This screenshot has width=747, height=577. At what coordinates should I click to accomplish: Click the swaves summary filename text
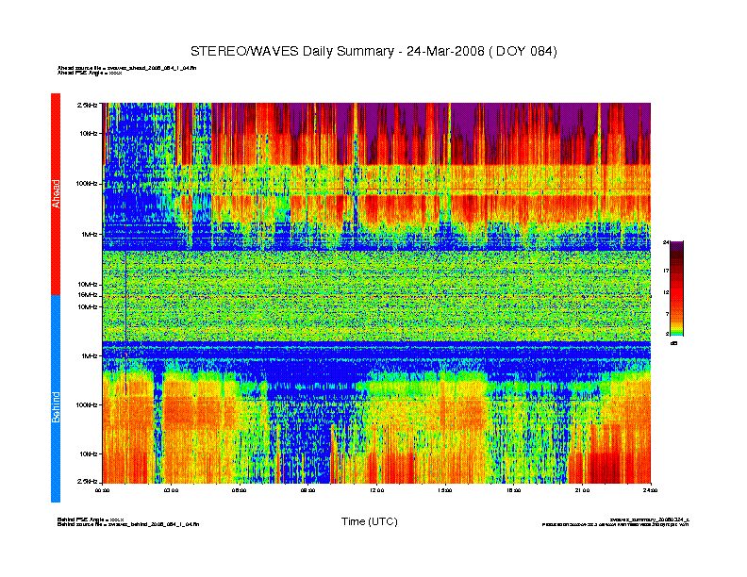pyautogui.click(x=649, y=519)
